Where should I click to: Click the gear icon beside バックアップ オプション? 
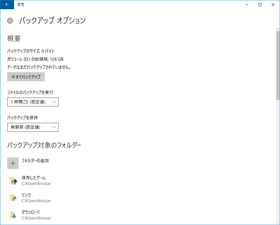(10, 20)
